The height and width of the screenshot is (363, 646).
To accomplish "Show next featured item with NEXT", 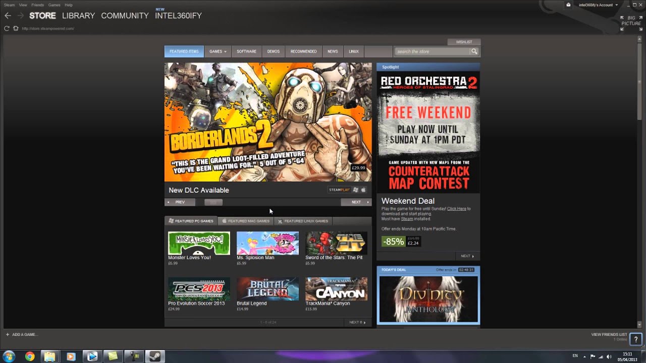I will 356,202.
